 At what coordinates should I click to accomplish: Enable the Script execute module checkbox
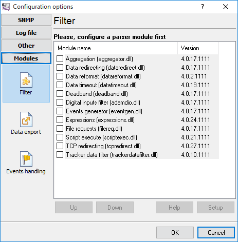pos(60,137)
